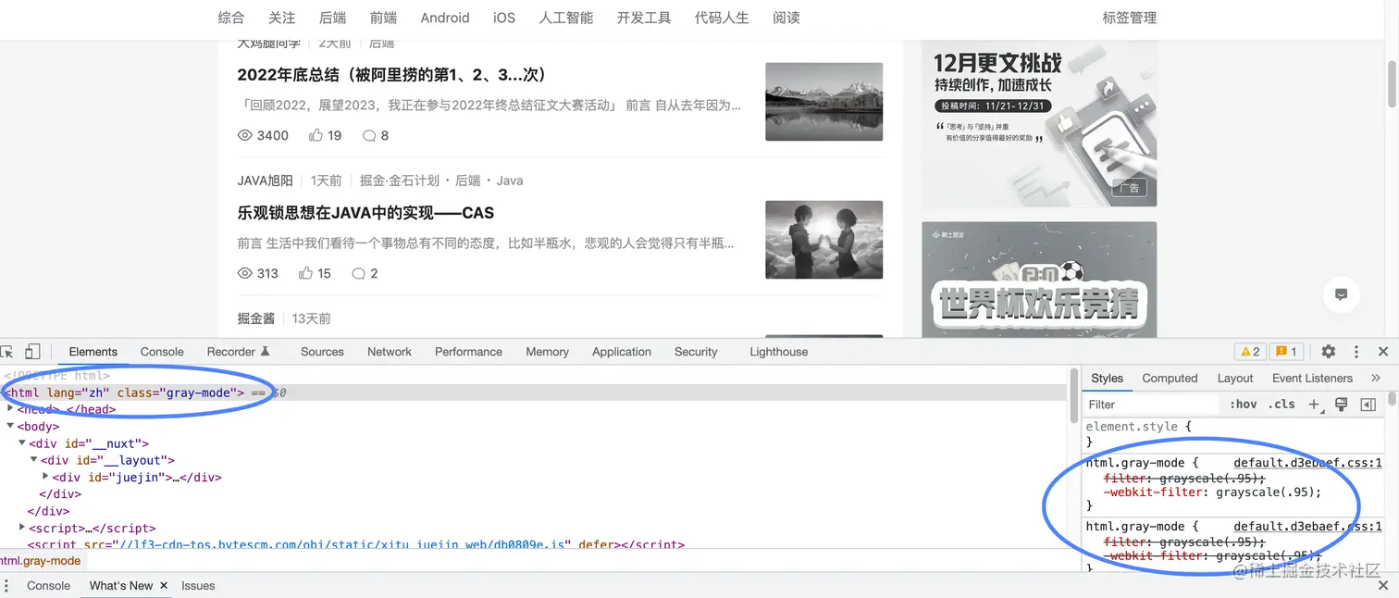Click the floating feedback chat icon
The width and height of the screenshot is (1399, 598).
[1341, 294]
